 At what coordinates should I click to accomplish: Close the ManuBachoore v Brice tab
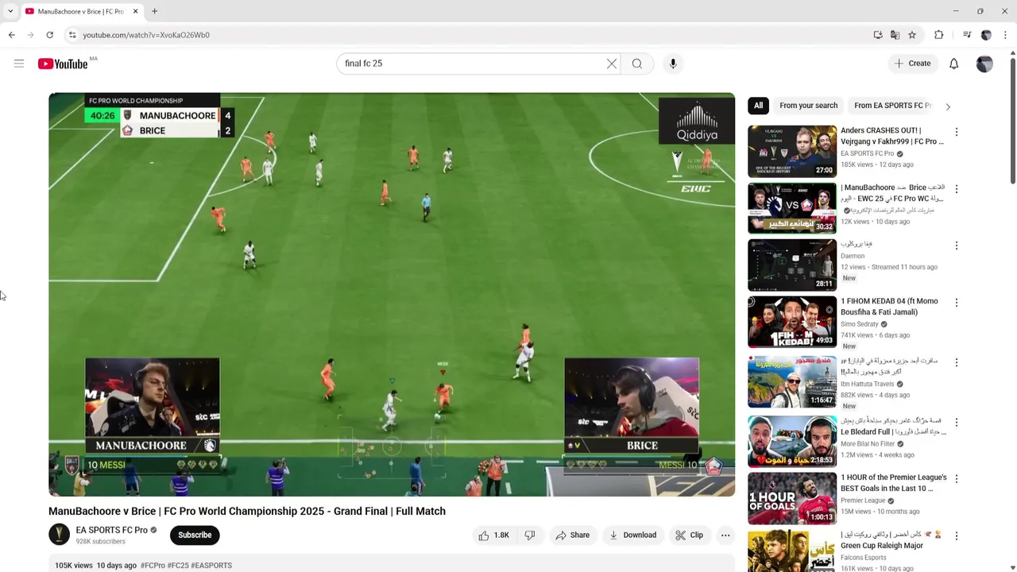point(135,11)
